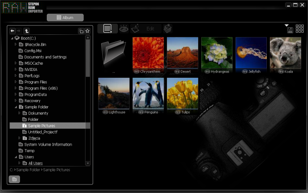This screenshot has height=193, width=308.
Task: Select the Desert thumbnail
Action: (x=183, y=53)
